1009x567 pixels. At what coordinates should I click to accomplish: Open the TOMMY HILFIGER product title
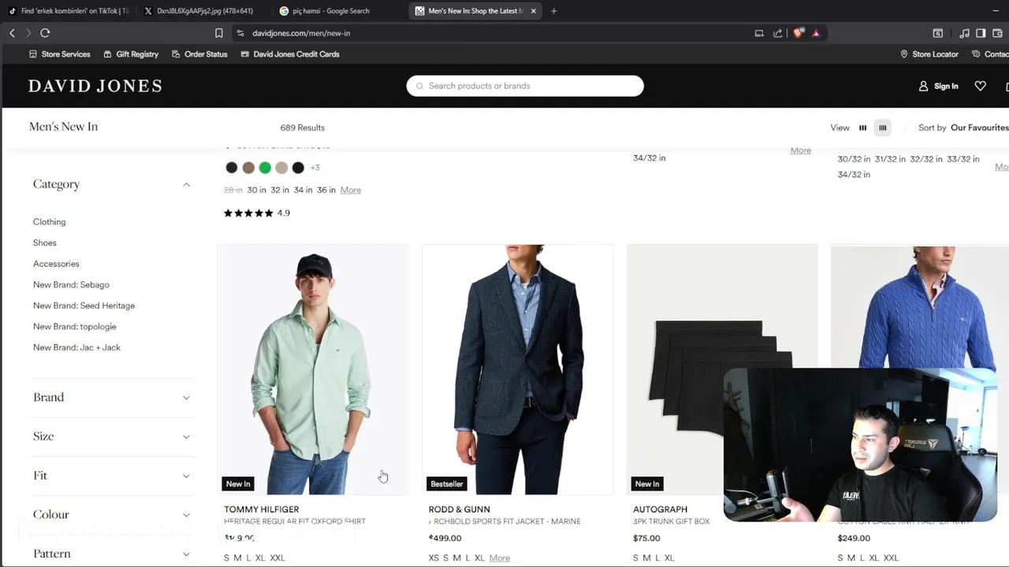[262, 510]
